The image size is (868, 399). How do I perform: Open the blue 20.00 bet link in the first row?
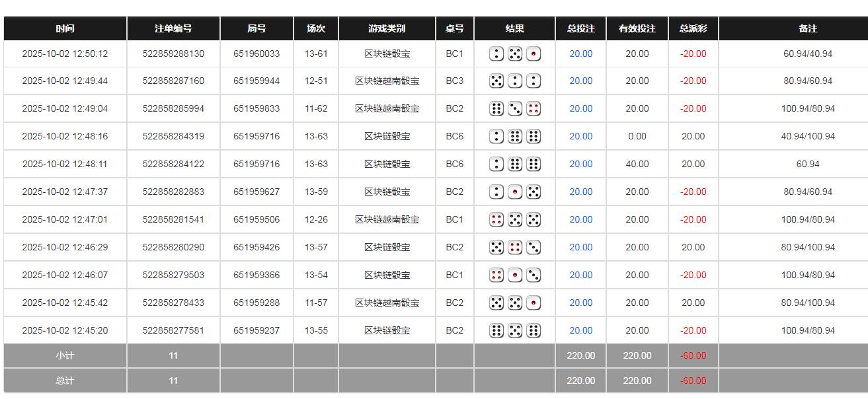point(580,54)
